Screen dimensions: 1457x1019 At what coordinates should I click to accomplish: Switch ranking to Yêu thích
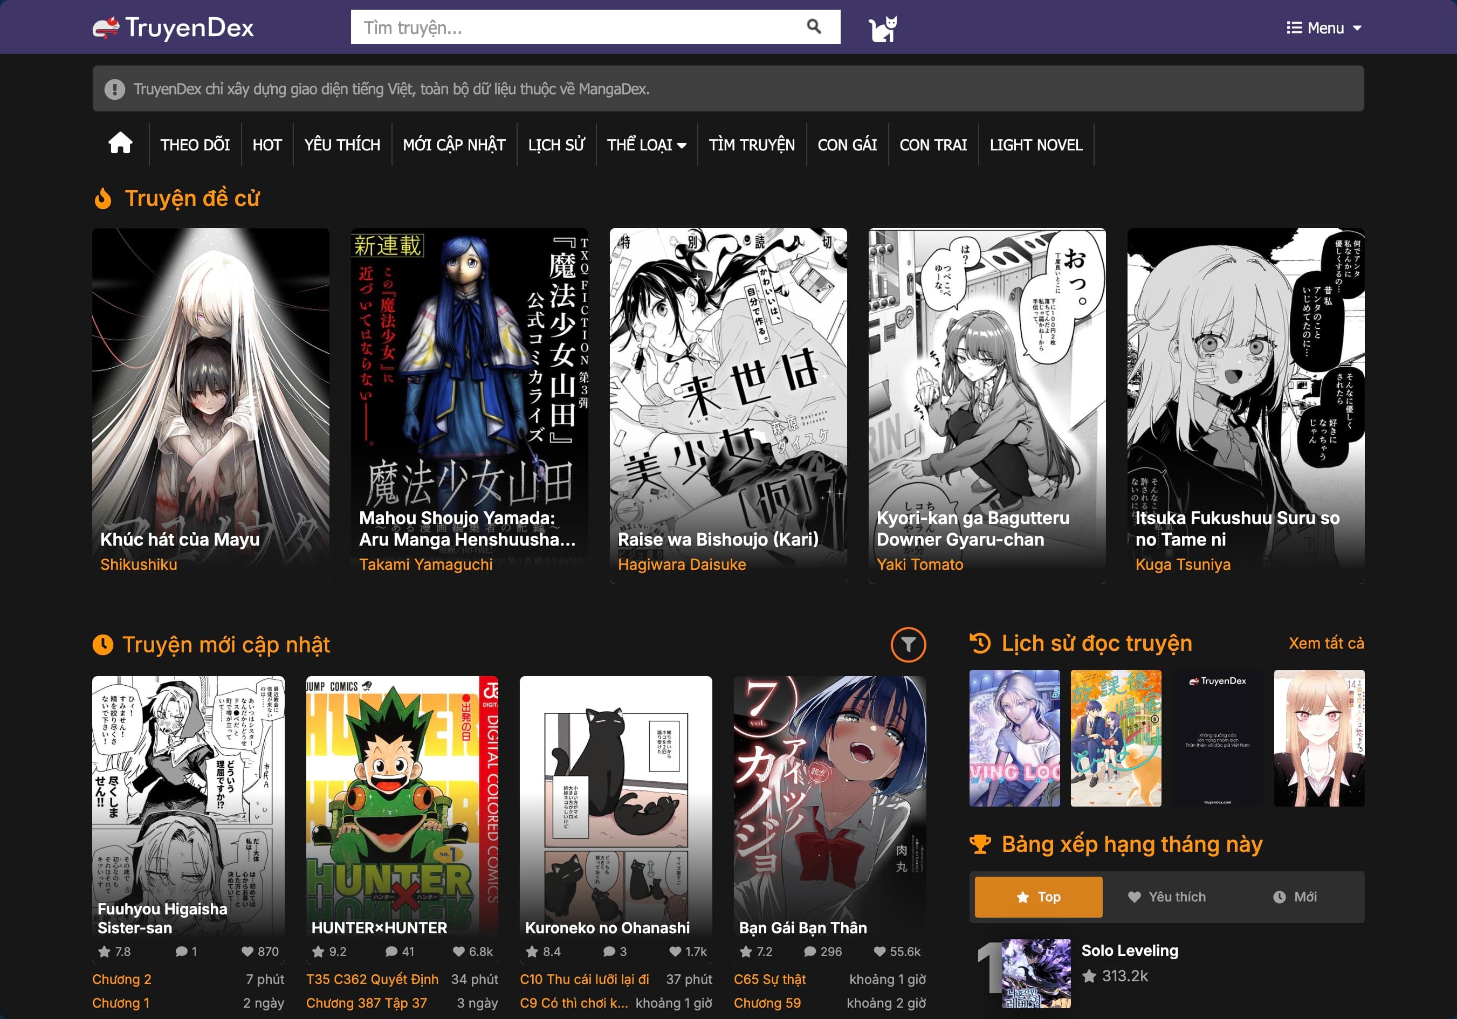click(x=1166, y=897)
